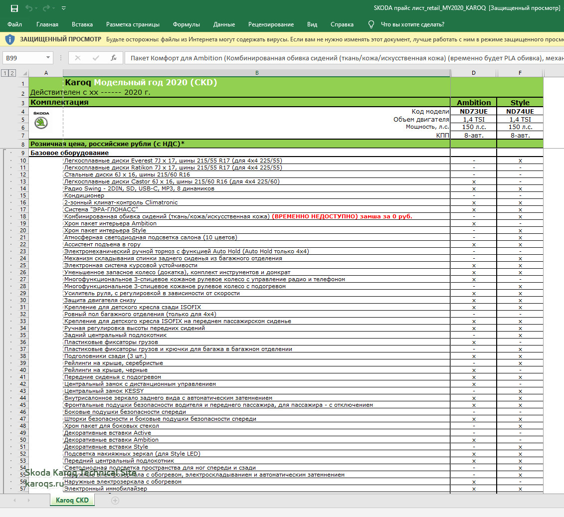The width and height of the screenshot is (564, 517).
Task: Open the Данные ribbon tab
Action: 224,24
